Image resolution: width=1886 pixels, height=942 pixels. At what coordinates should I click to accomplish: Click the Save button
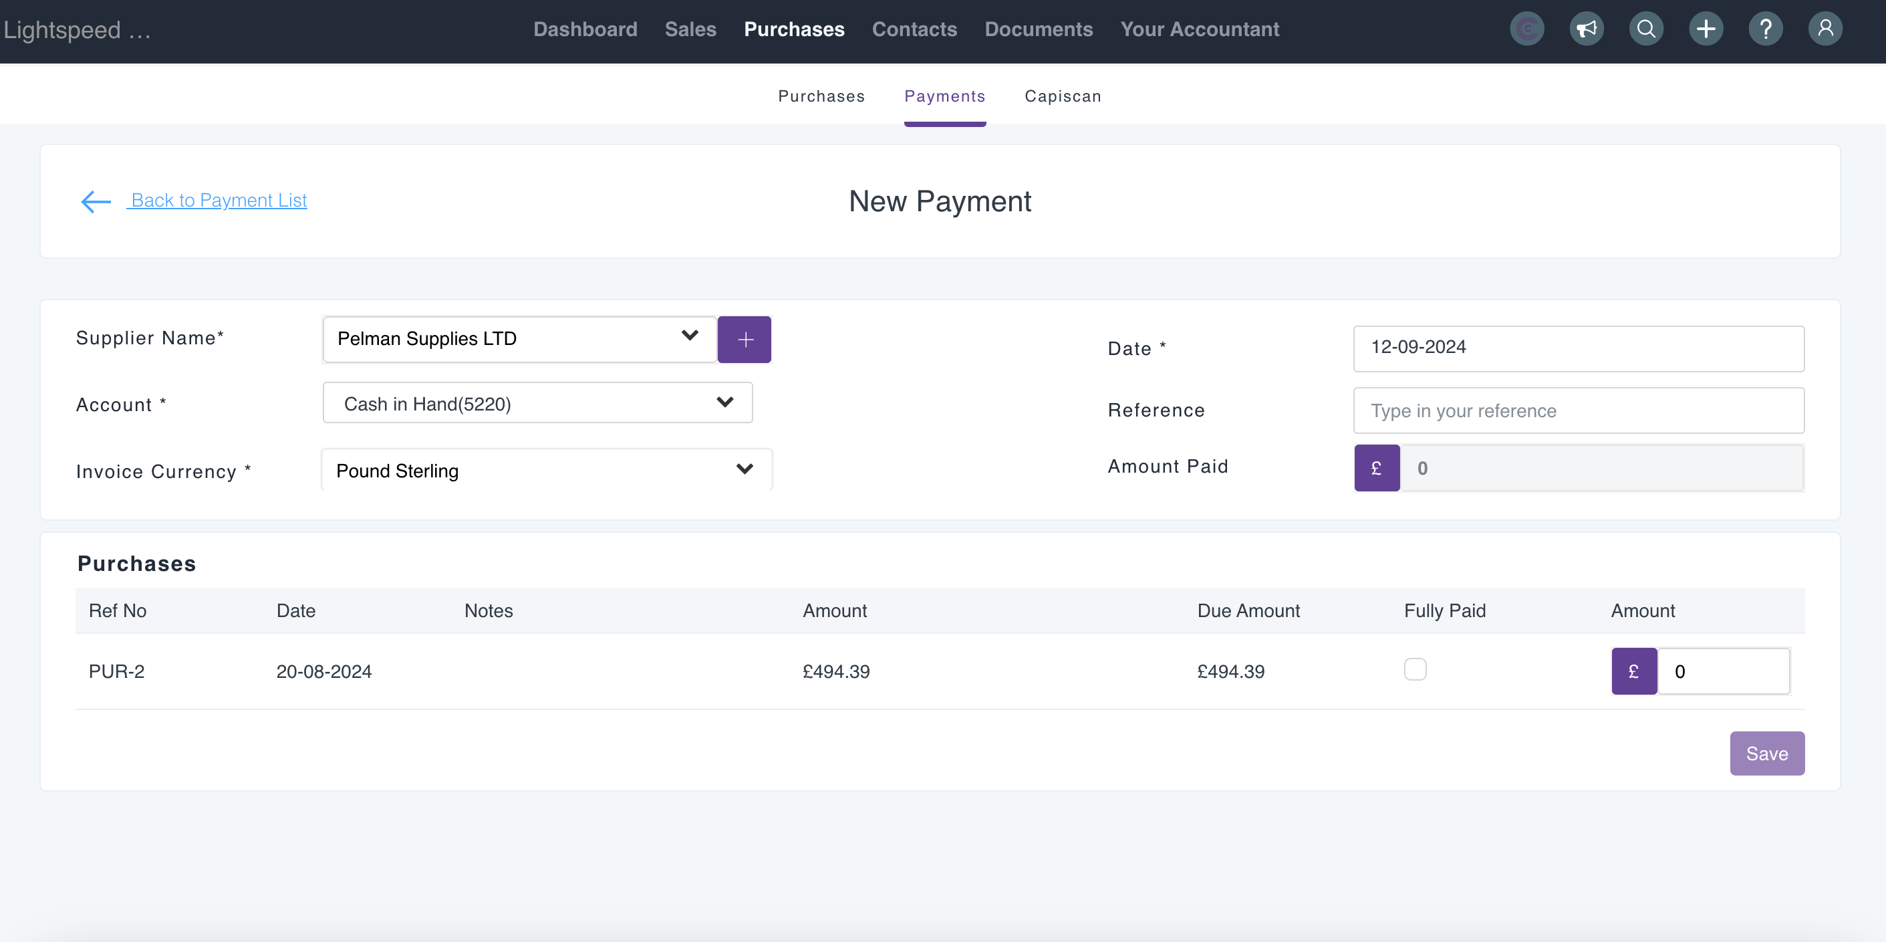[x=1766, y=753]
